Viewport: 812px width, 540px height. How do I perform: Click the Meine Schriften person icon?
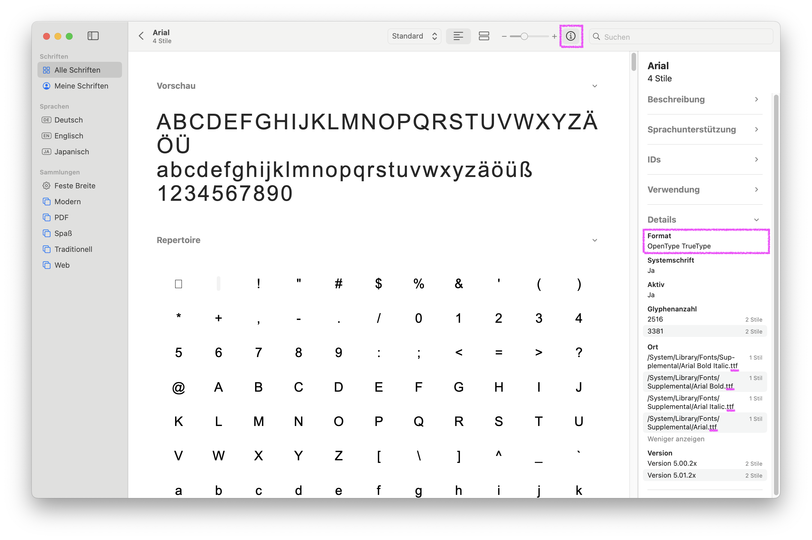pyautogui.click(x=47, y=86)
